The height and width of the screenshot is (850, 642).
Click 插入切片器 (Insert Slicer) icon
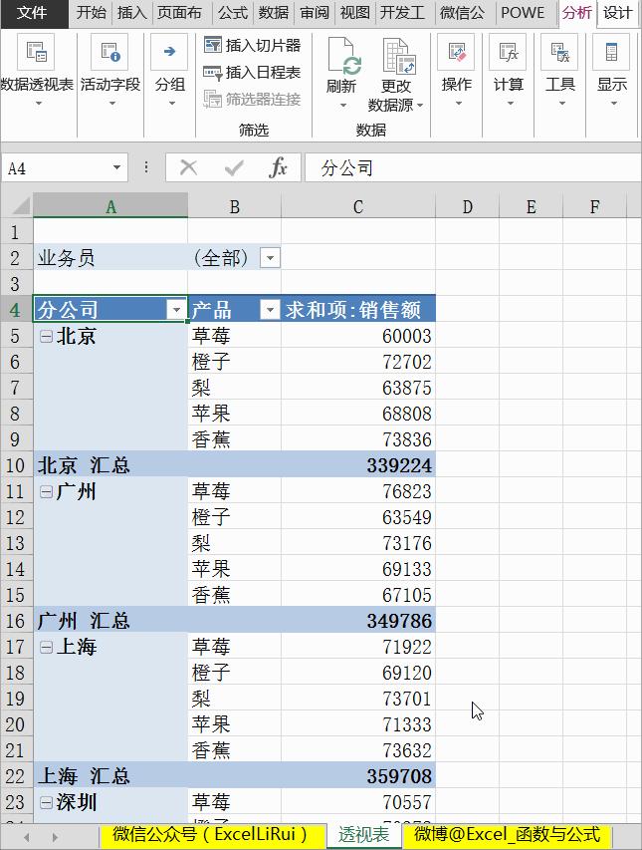212,45
